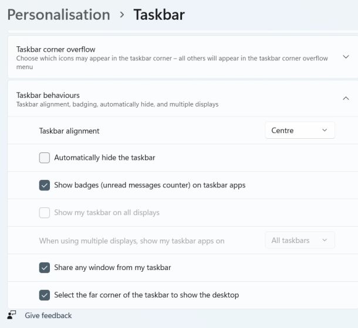Expand the Taskbar corner overflow section chevron
The image size is (358, 328).
(346, 57)
